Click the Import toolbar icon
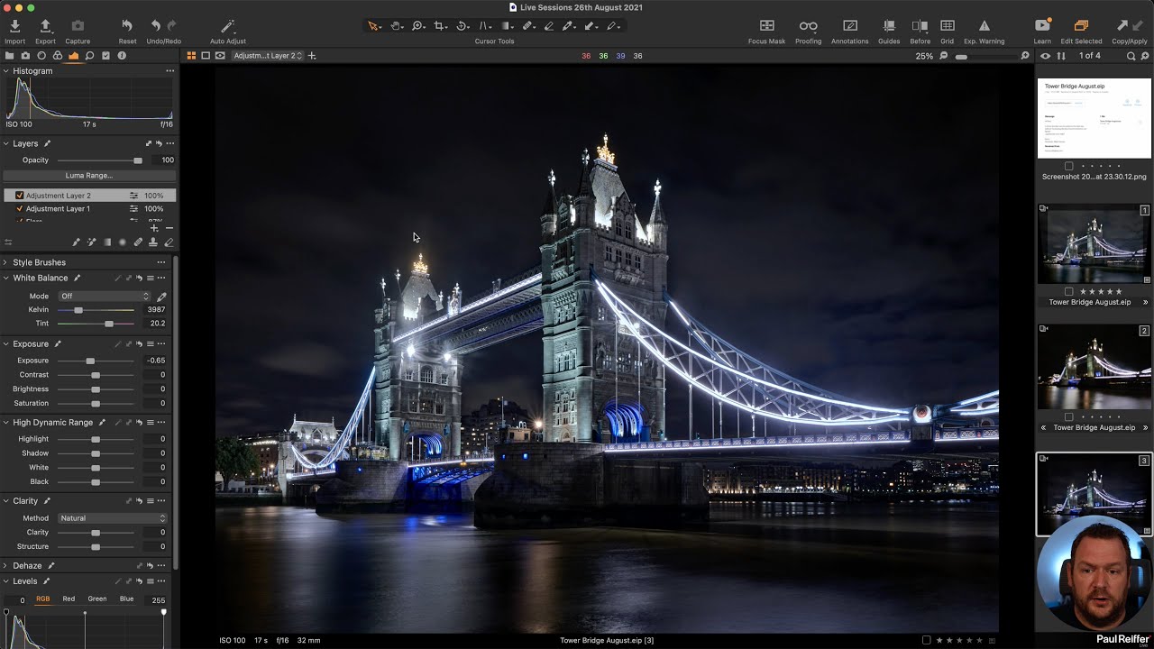The width and height of the screenshot is (1154, 649). click(14, 26)
